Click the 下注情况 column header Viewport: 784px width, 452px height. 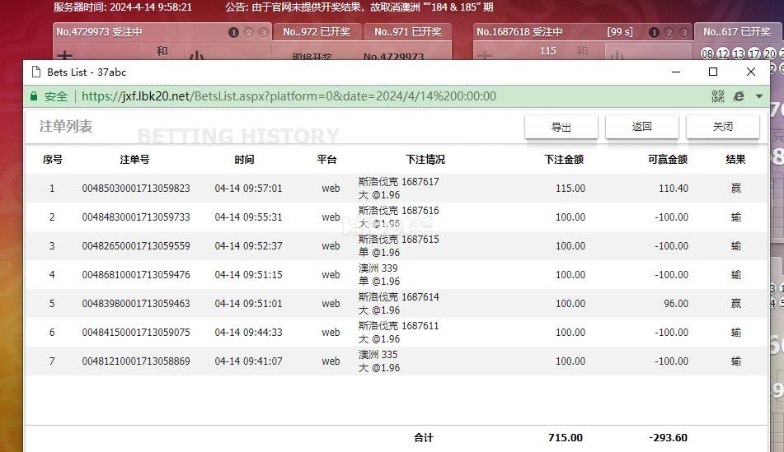[425, 160]
